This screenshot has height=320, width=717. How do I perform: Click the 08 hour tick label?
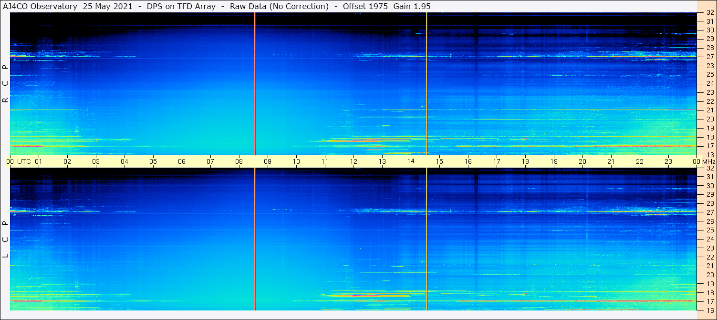[239, 161]
